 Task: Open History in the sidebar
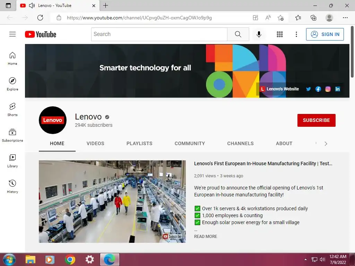[x=12, y=186]
